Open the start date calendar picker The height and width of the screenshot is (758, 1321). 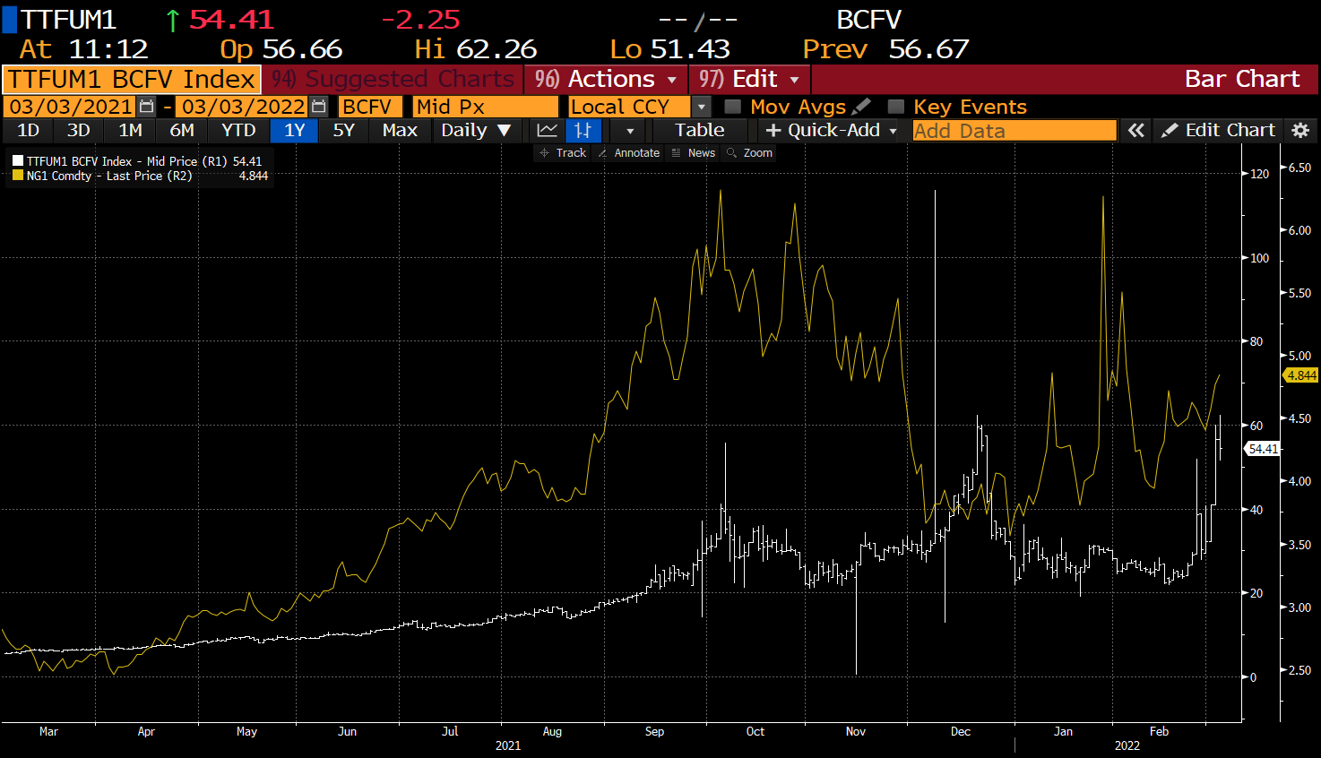point(147,107)
